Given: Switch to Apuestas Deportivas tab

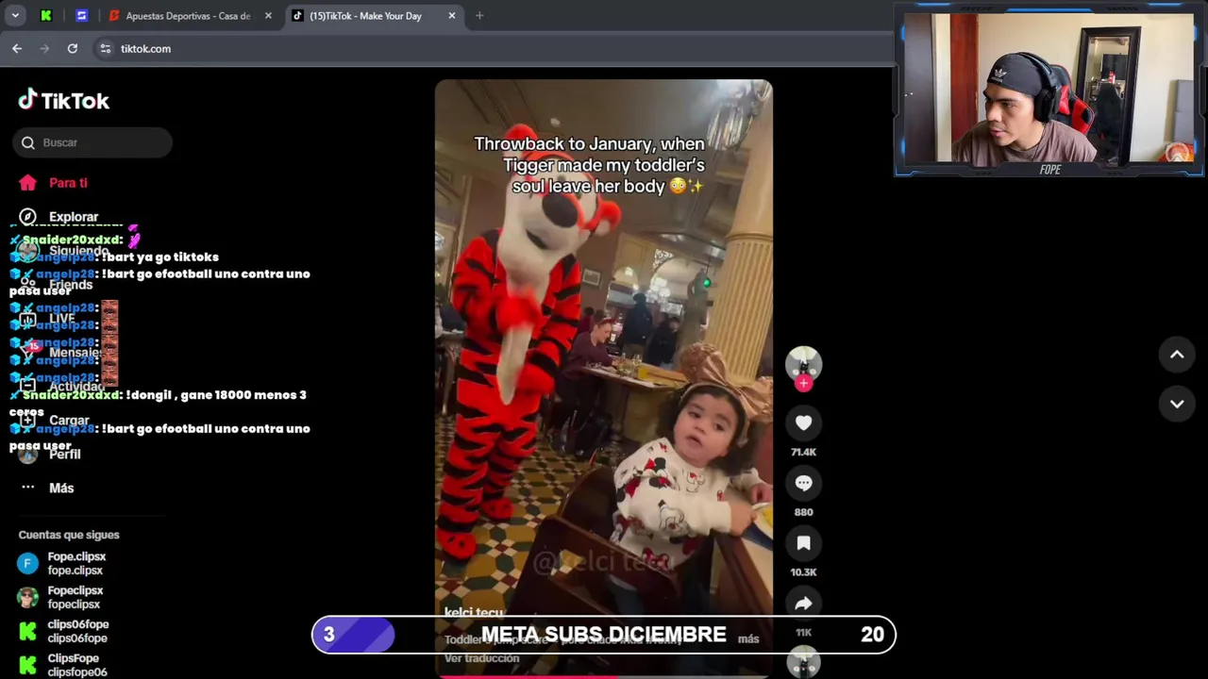Looking at the screenshot, I should [x=189, y=16].
